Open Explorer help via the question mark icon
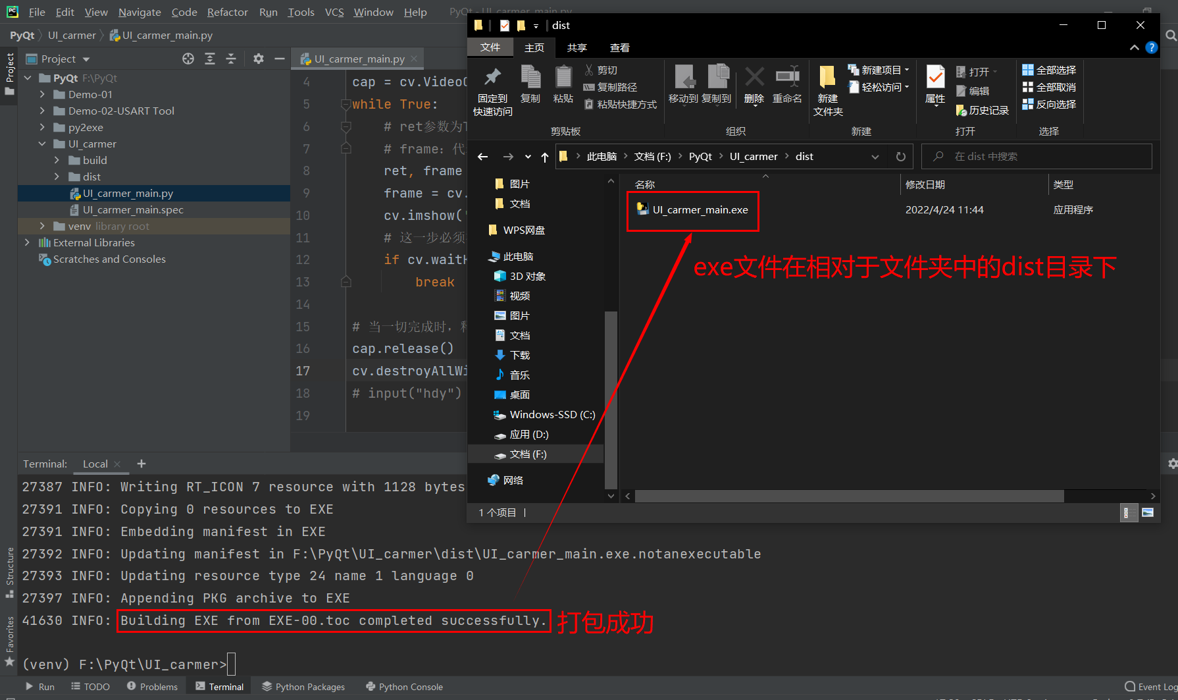The width and height of the screenshot is (1178, 700). pyautogui.click(x=1152, y=47)
